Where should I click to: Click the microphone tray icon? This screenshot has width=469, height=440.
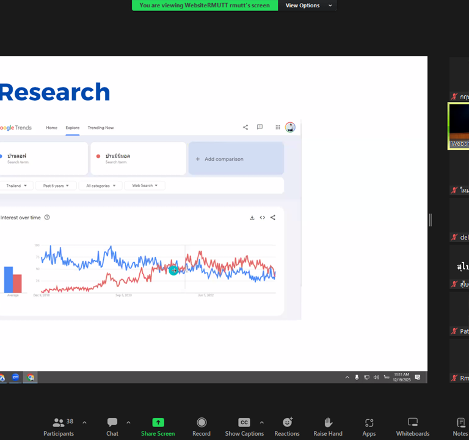[x=357, y=377]
